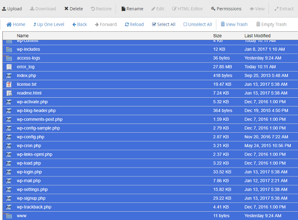Select the wp-config.php file name
The width and height of the screenshot is (298, 220).
click(31, 137)
